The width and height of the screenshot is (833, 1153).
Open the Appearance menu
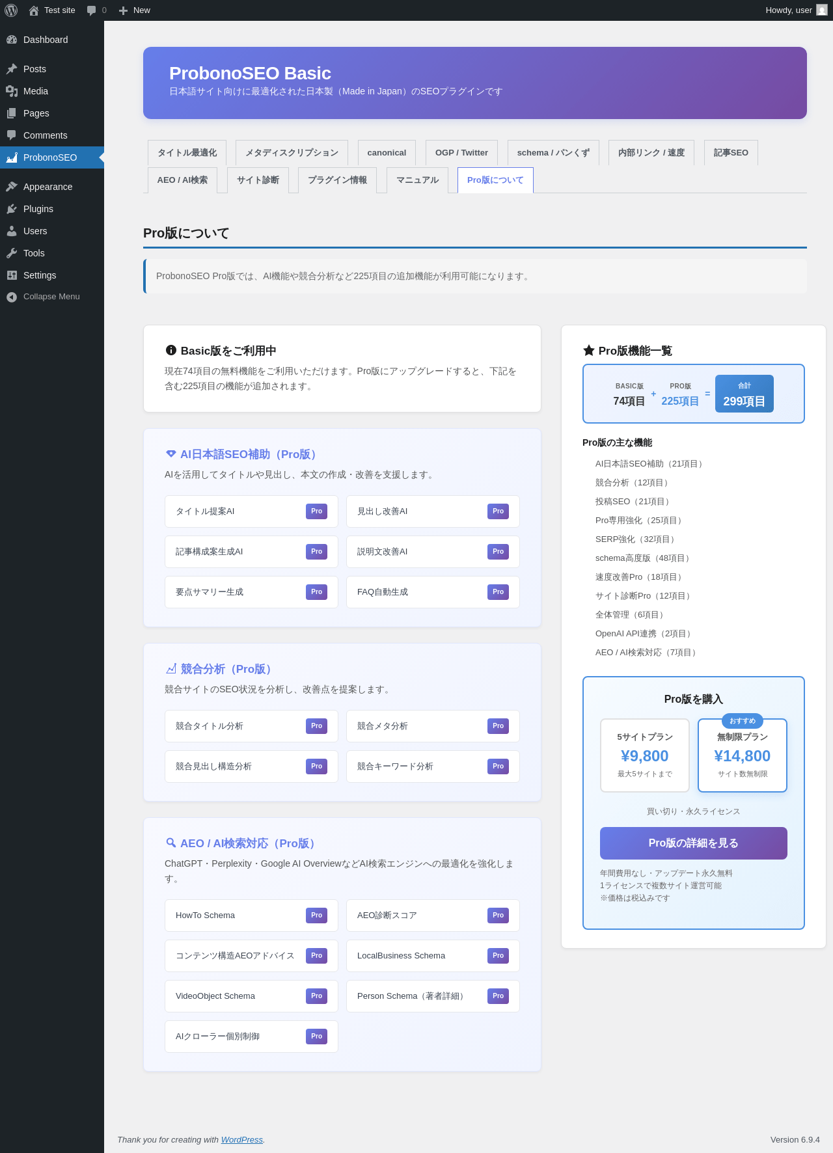[48, 187]
